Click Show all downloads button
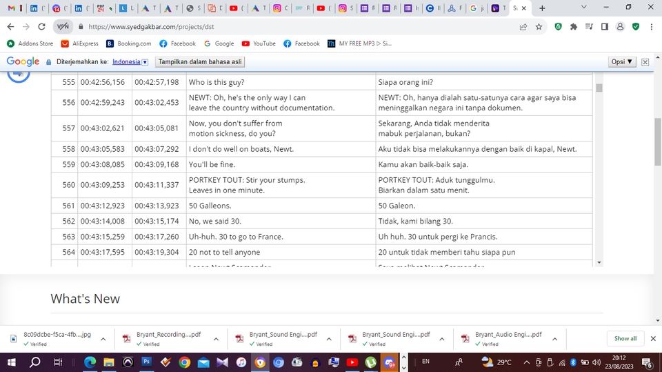The image size is (662, 372). 625,339
